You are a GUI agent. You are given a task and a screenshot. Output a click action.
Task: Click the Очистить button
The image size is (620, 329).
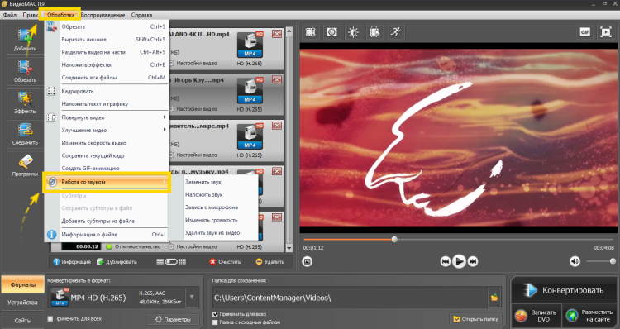[x=225, y=262]
